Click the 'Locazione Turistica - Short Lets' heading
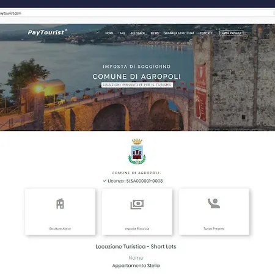Image resolution: width=275 pixels, height=275 pixels. pyautogui.click(x=136, y=246)
